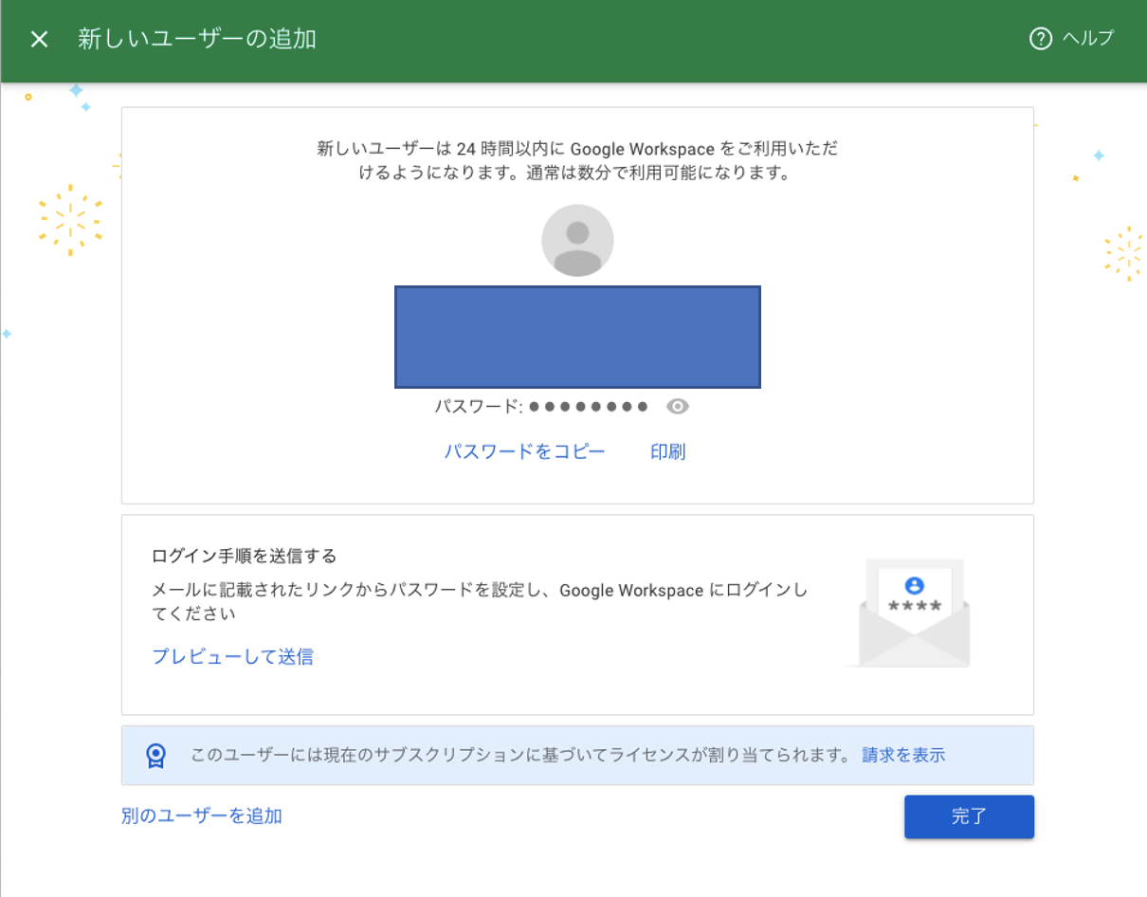Click the パスワードをコピー link

(524, 451)
